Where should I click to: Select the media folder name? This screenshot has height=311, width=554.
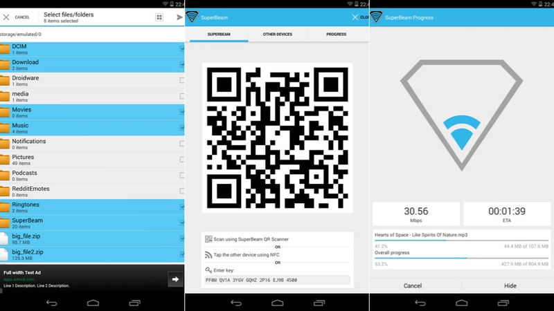tap(20, 94)
